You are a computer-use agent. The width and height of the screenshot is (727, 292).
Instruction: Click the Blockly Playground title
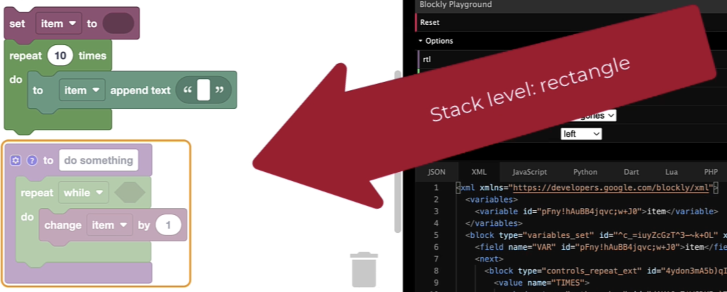coord(455,5)
